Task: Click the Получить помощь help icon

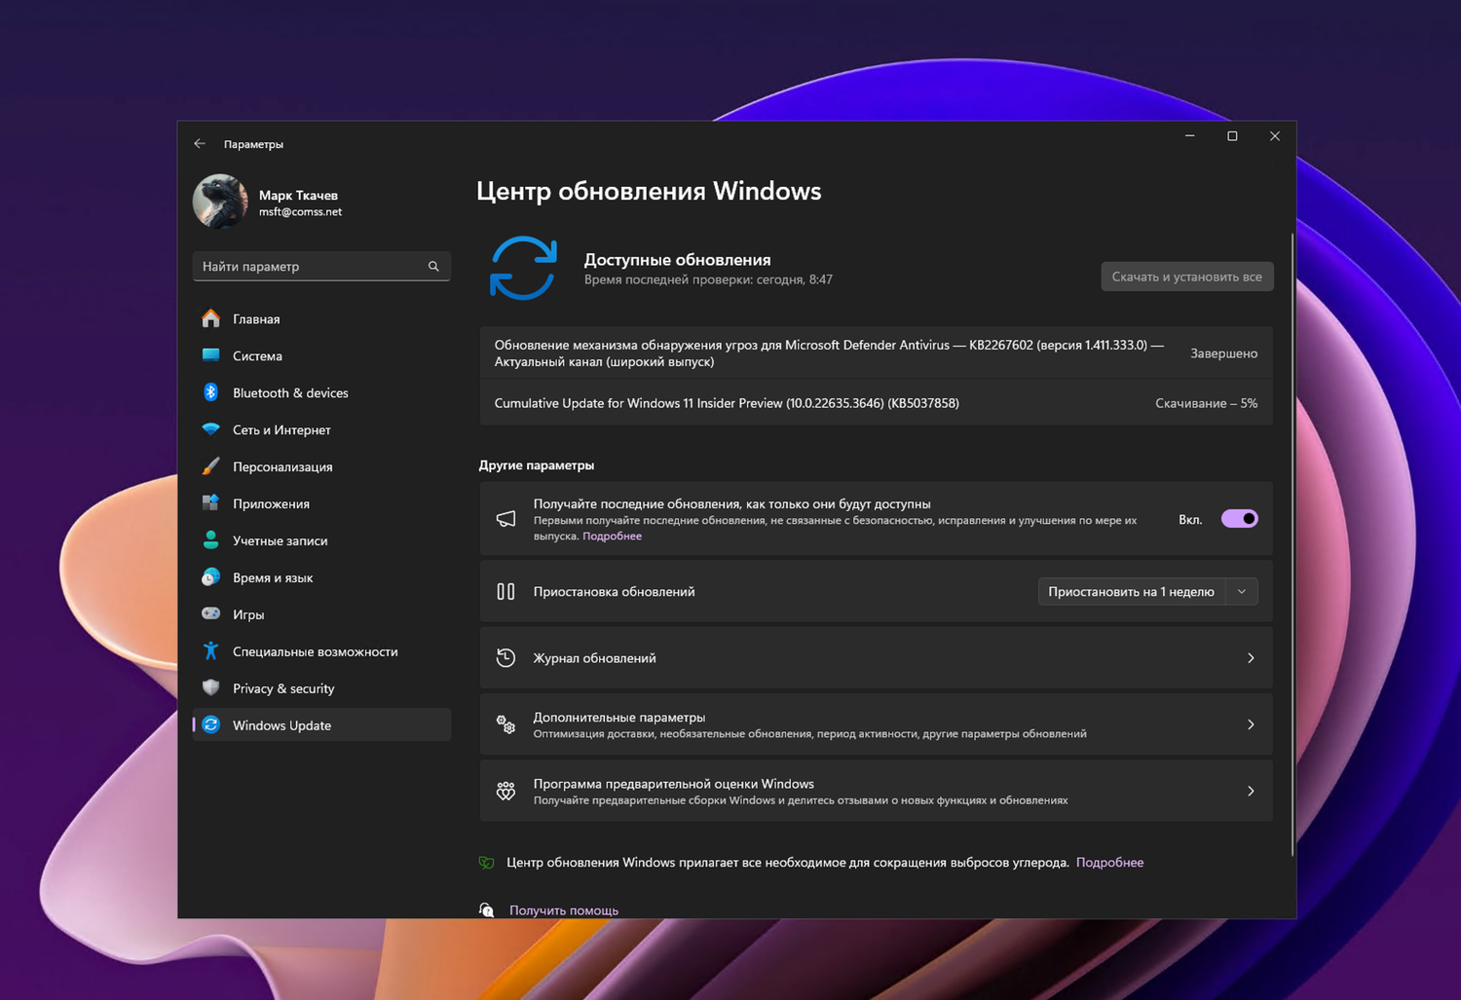Action: click(487, 910)
